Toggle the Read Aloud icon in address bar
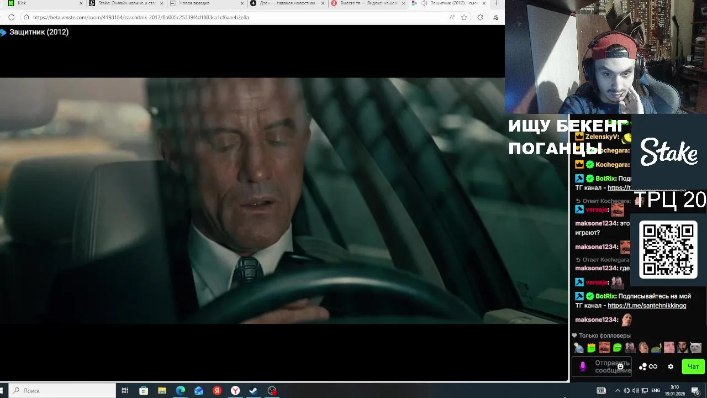The width and height of the screenshot is (707, 398). (452, 17)
